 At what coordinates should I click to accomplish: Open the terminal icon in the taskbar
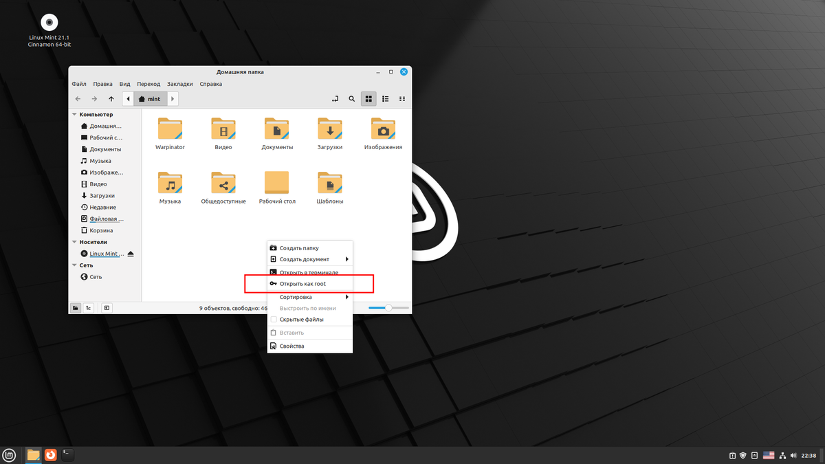67,454
